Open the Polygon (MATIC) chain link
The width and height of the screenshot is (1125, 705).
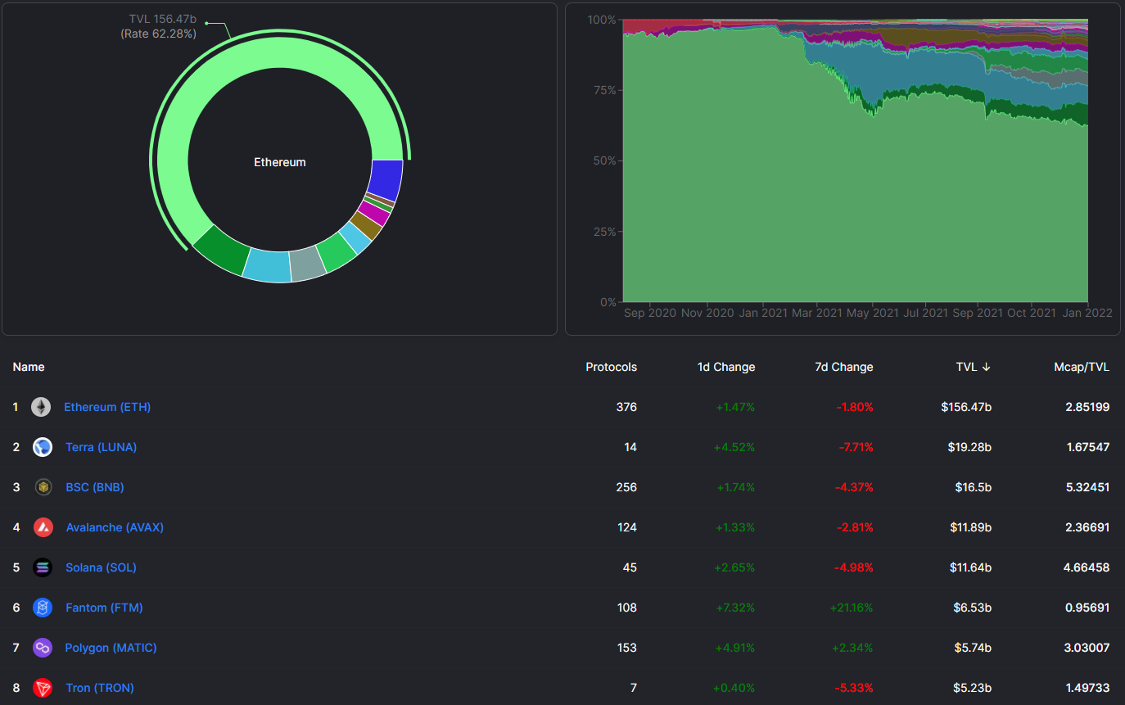click(x=111, y=648)
